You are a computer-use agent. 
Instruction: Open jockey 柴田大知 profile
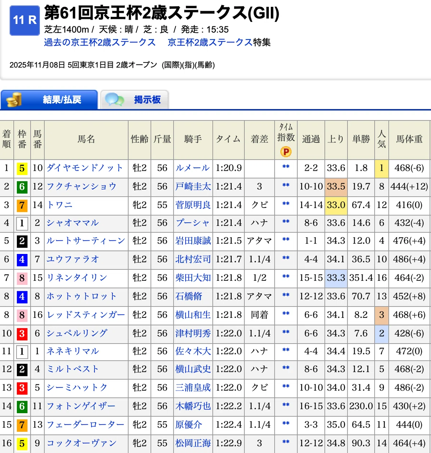point(193,278)
